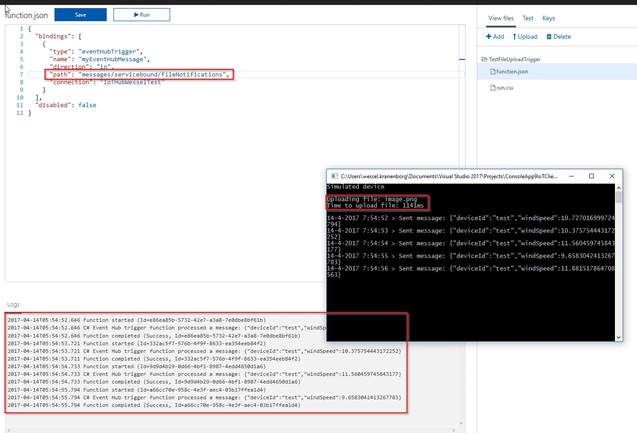Click the logs horizontal scroll-right arrow
This screenshot has width=637, height=433.
coord(453,430)
